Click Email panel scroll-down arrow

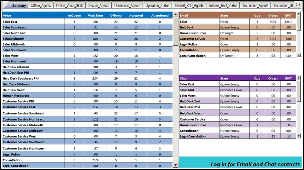coord(299,55)
